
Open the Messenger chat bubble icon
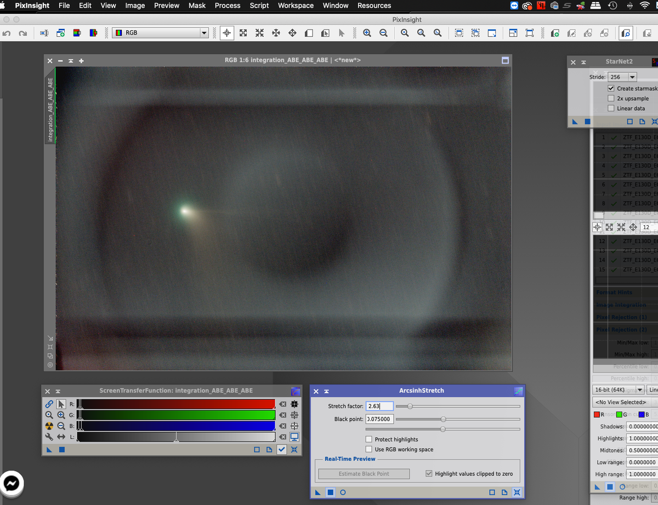point(12,483)
